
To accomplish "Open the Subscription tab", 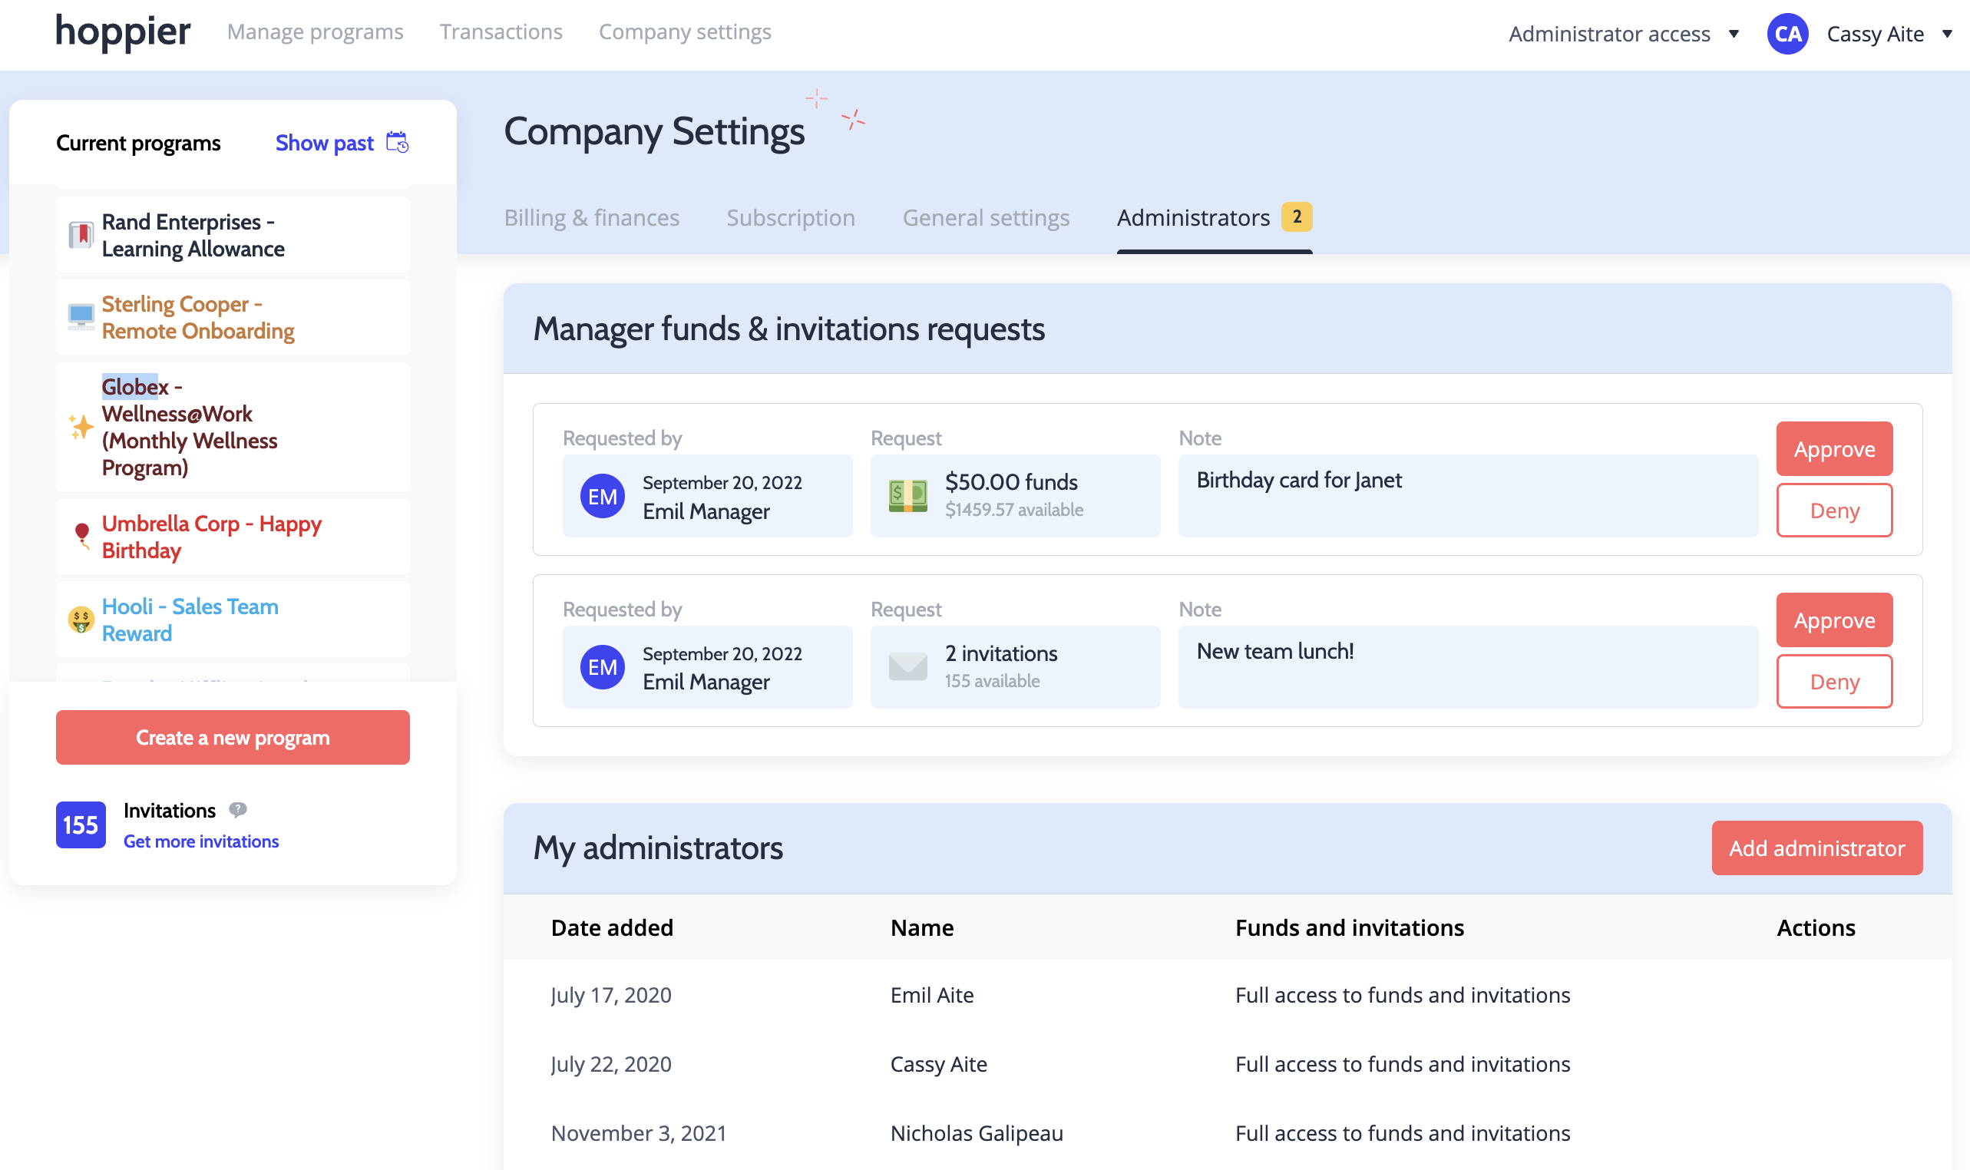I will tap(791, 216).
